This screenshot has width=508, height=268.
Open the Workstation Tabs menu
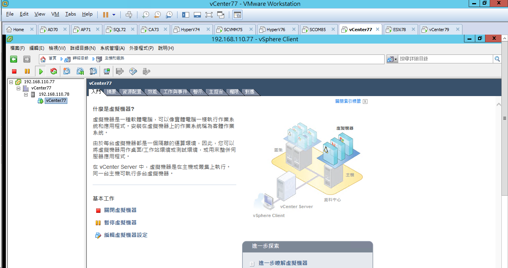70,14
